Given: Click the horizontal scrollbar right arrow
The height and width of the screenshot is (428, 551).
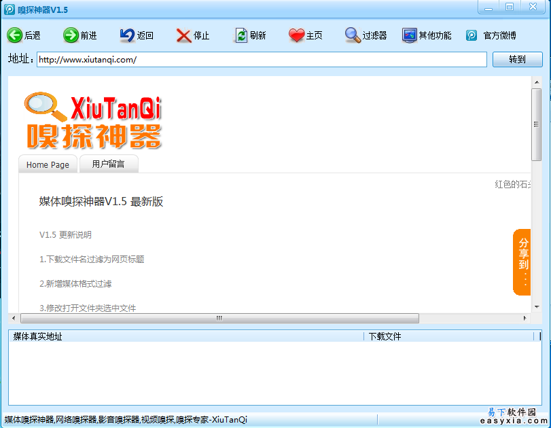Looking at the screenshot, I should click(525, 318).
